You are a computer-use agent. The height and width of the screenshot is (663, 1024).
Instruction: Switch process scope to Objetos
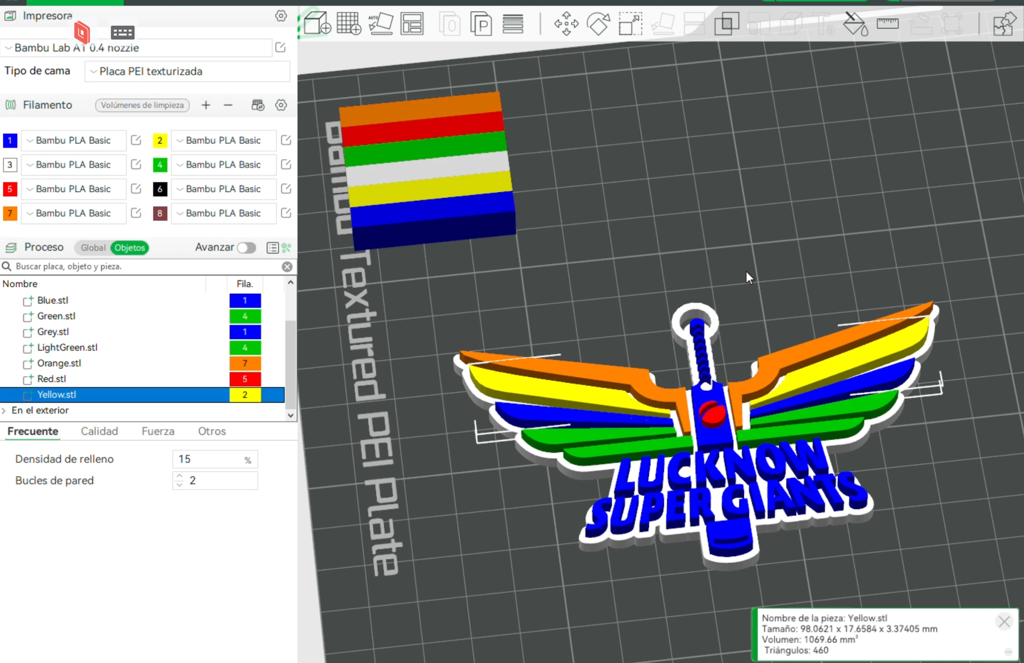pos(129,248)
